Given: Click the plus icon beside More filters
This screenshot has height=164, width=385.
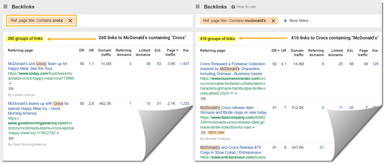Looking at the screenshot, I should [285, 21].
